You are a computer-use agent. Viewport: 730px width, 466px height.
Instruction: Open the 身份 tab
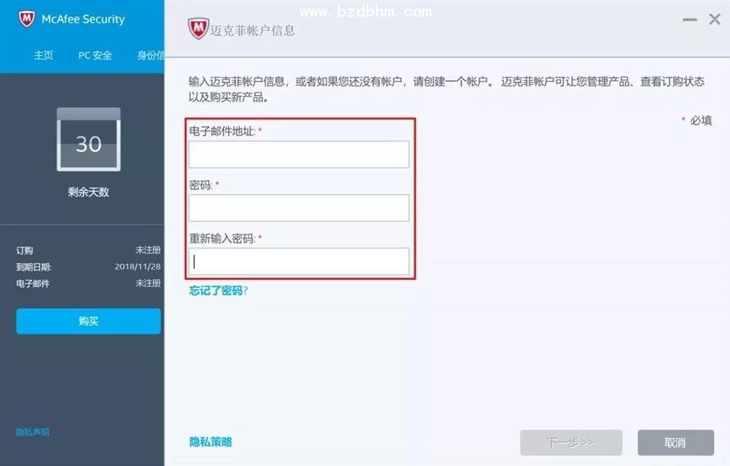click(x=151, y=55)
